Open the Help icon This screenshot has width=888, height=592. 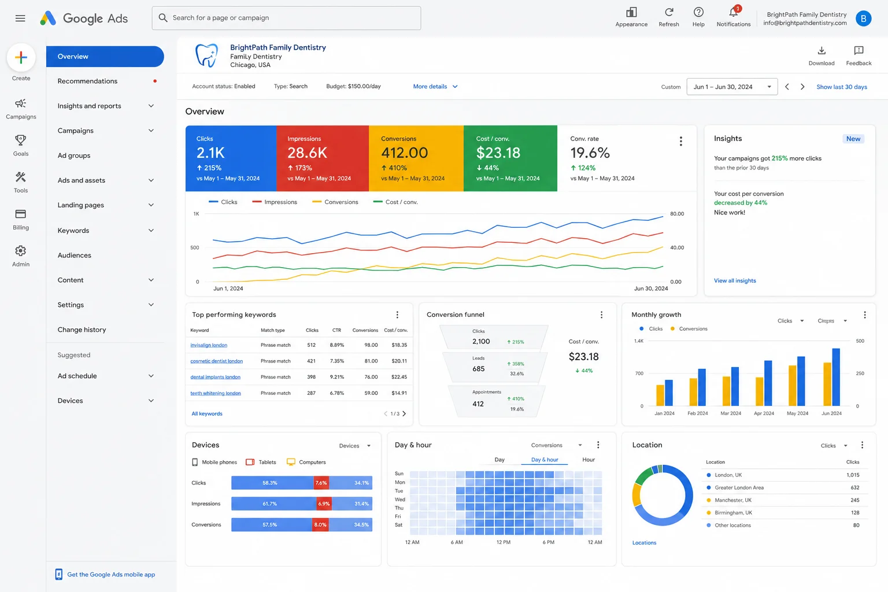(698, 12)
